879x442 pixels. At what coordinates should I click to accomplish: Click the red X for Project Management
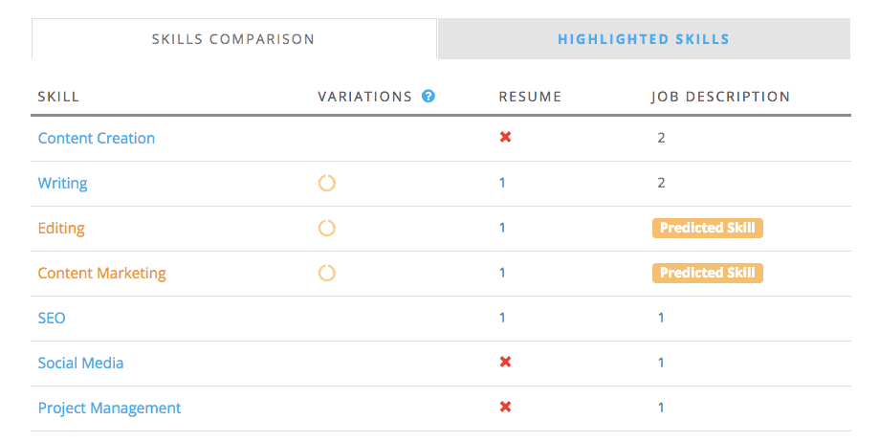pos(505,408)
